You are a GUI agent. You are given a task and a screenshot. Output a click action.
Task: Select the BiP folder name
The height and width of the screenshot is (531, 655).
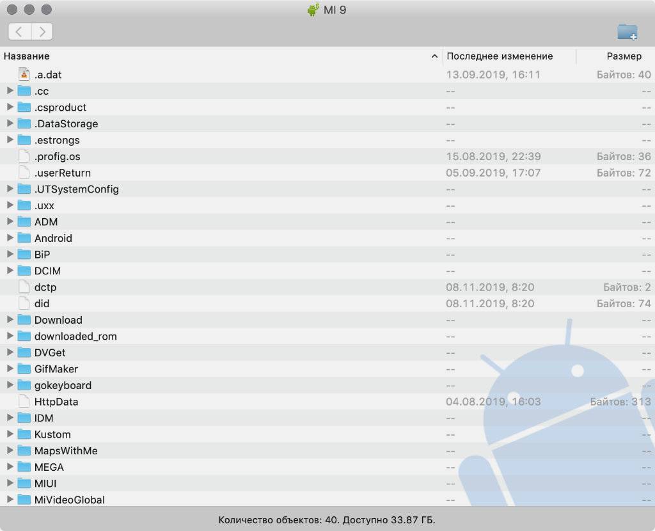(x=42, y=255)
